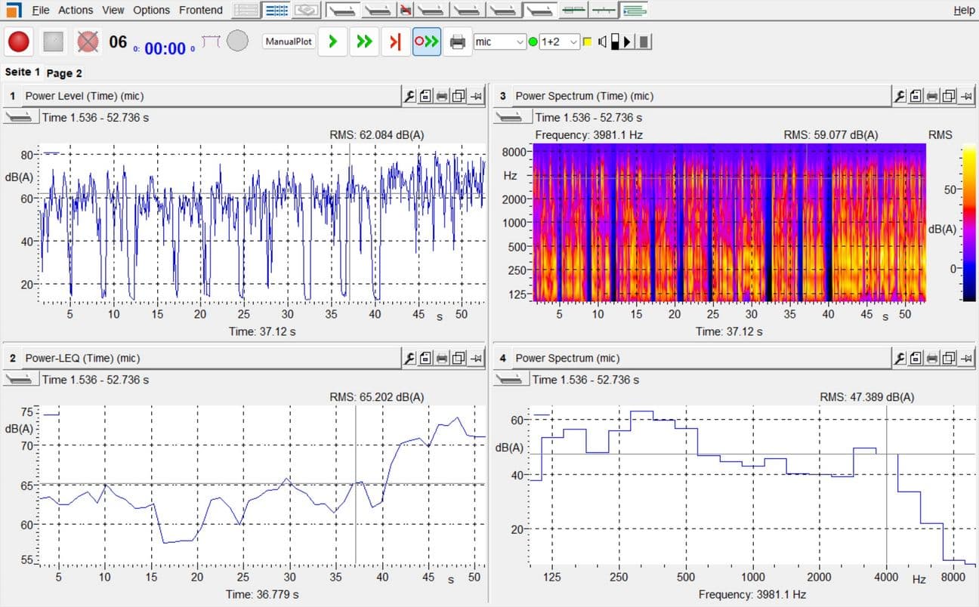Open the cursor selector in Power-LEQ panel
Screen dimensions: 979x607
20,380
